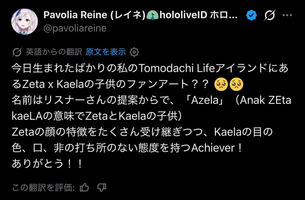Open translation settings gear icon
Viewport: 305px width, 200px height.
pos(134,52)
